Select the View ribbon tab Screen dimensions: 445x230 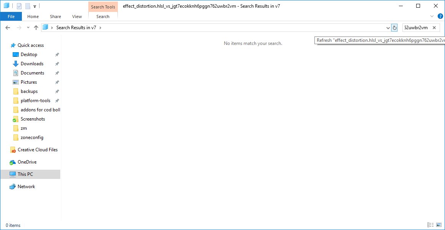(x=77, y=17)
